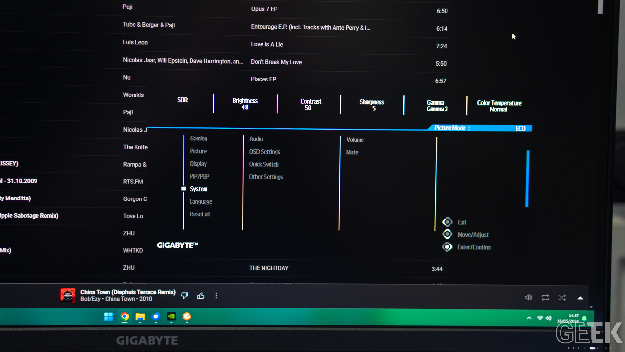Viewport: 625px width, 352px height.
Task: Select PIP/PBP in the OSD menu
Action: click(200, 176)
